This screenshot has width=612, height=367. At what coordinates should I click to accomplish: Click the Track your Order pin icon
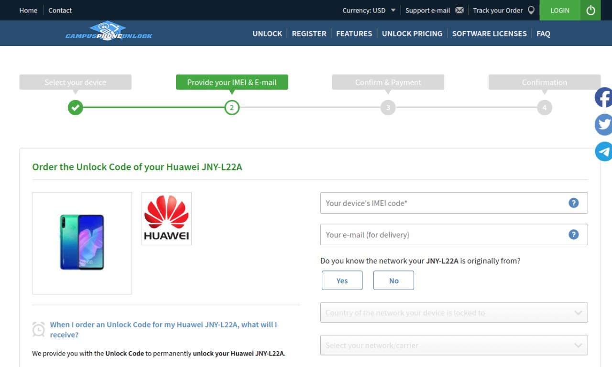pyautogui.click(x=531, y=10)
